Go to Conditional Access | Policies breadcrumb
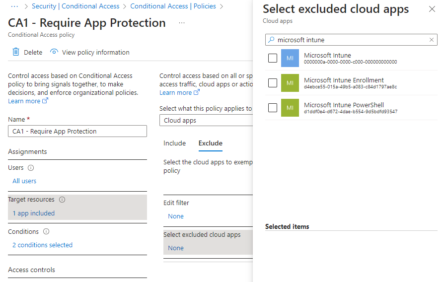 click(x=173, y=6)
